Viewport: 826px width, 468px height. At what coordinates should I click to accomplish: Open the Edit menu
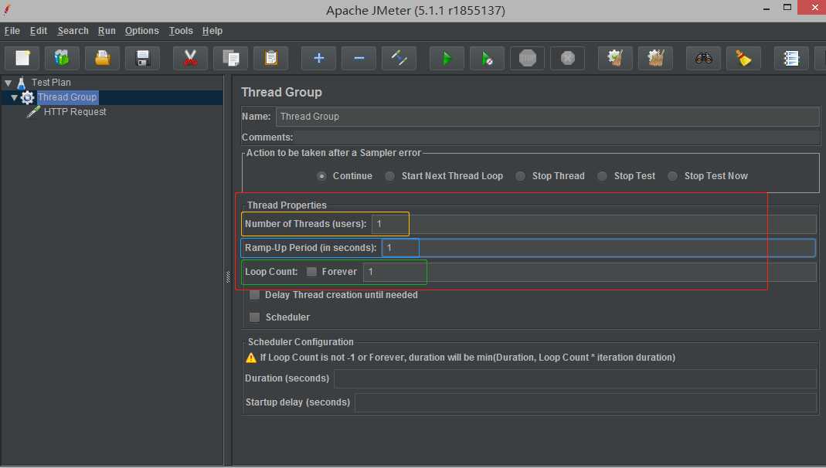tap(39, 31)
